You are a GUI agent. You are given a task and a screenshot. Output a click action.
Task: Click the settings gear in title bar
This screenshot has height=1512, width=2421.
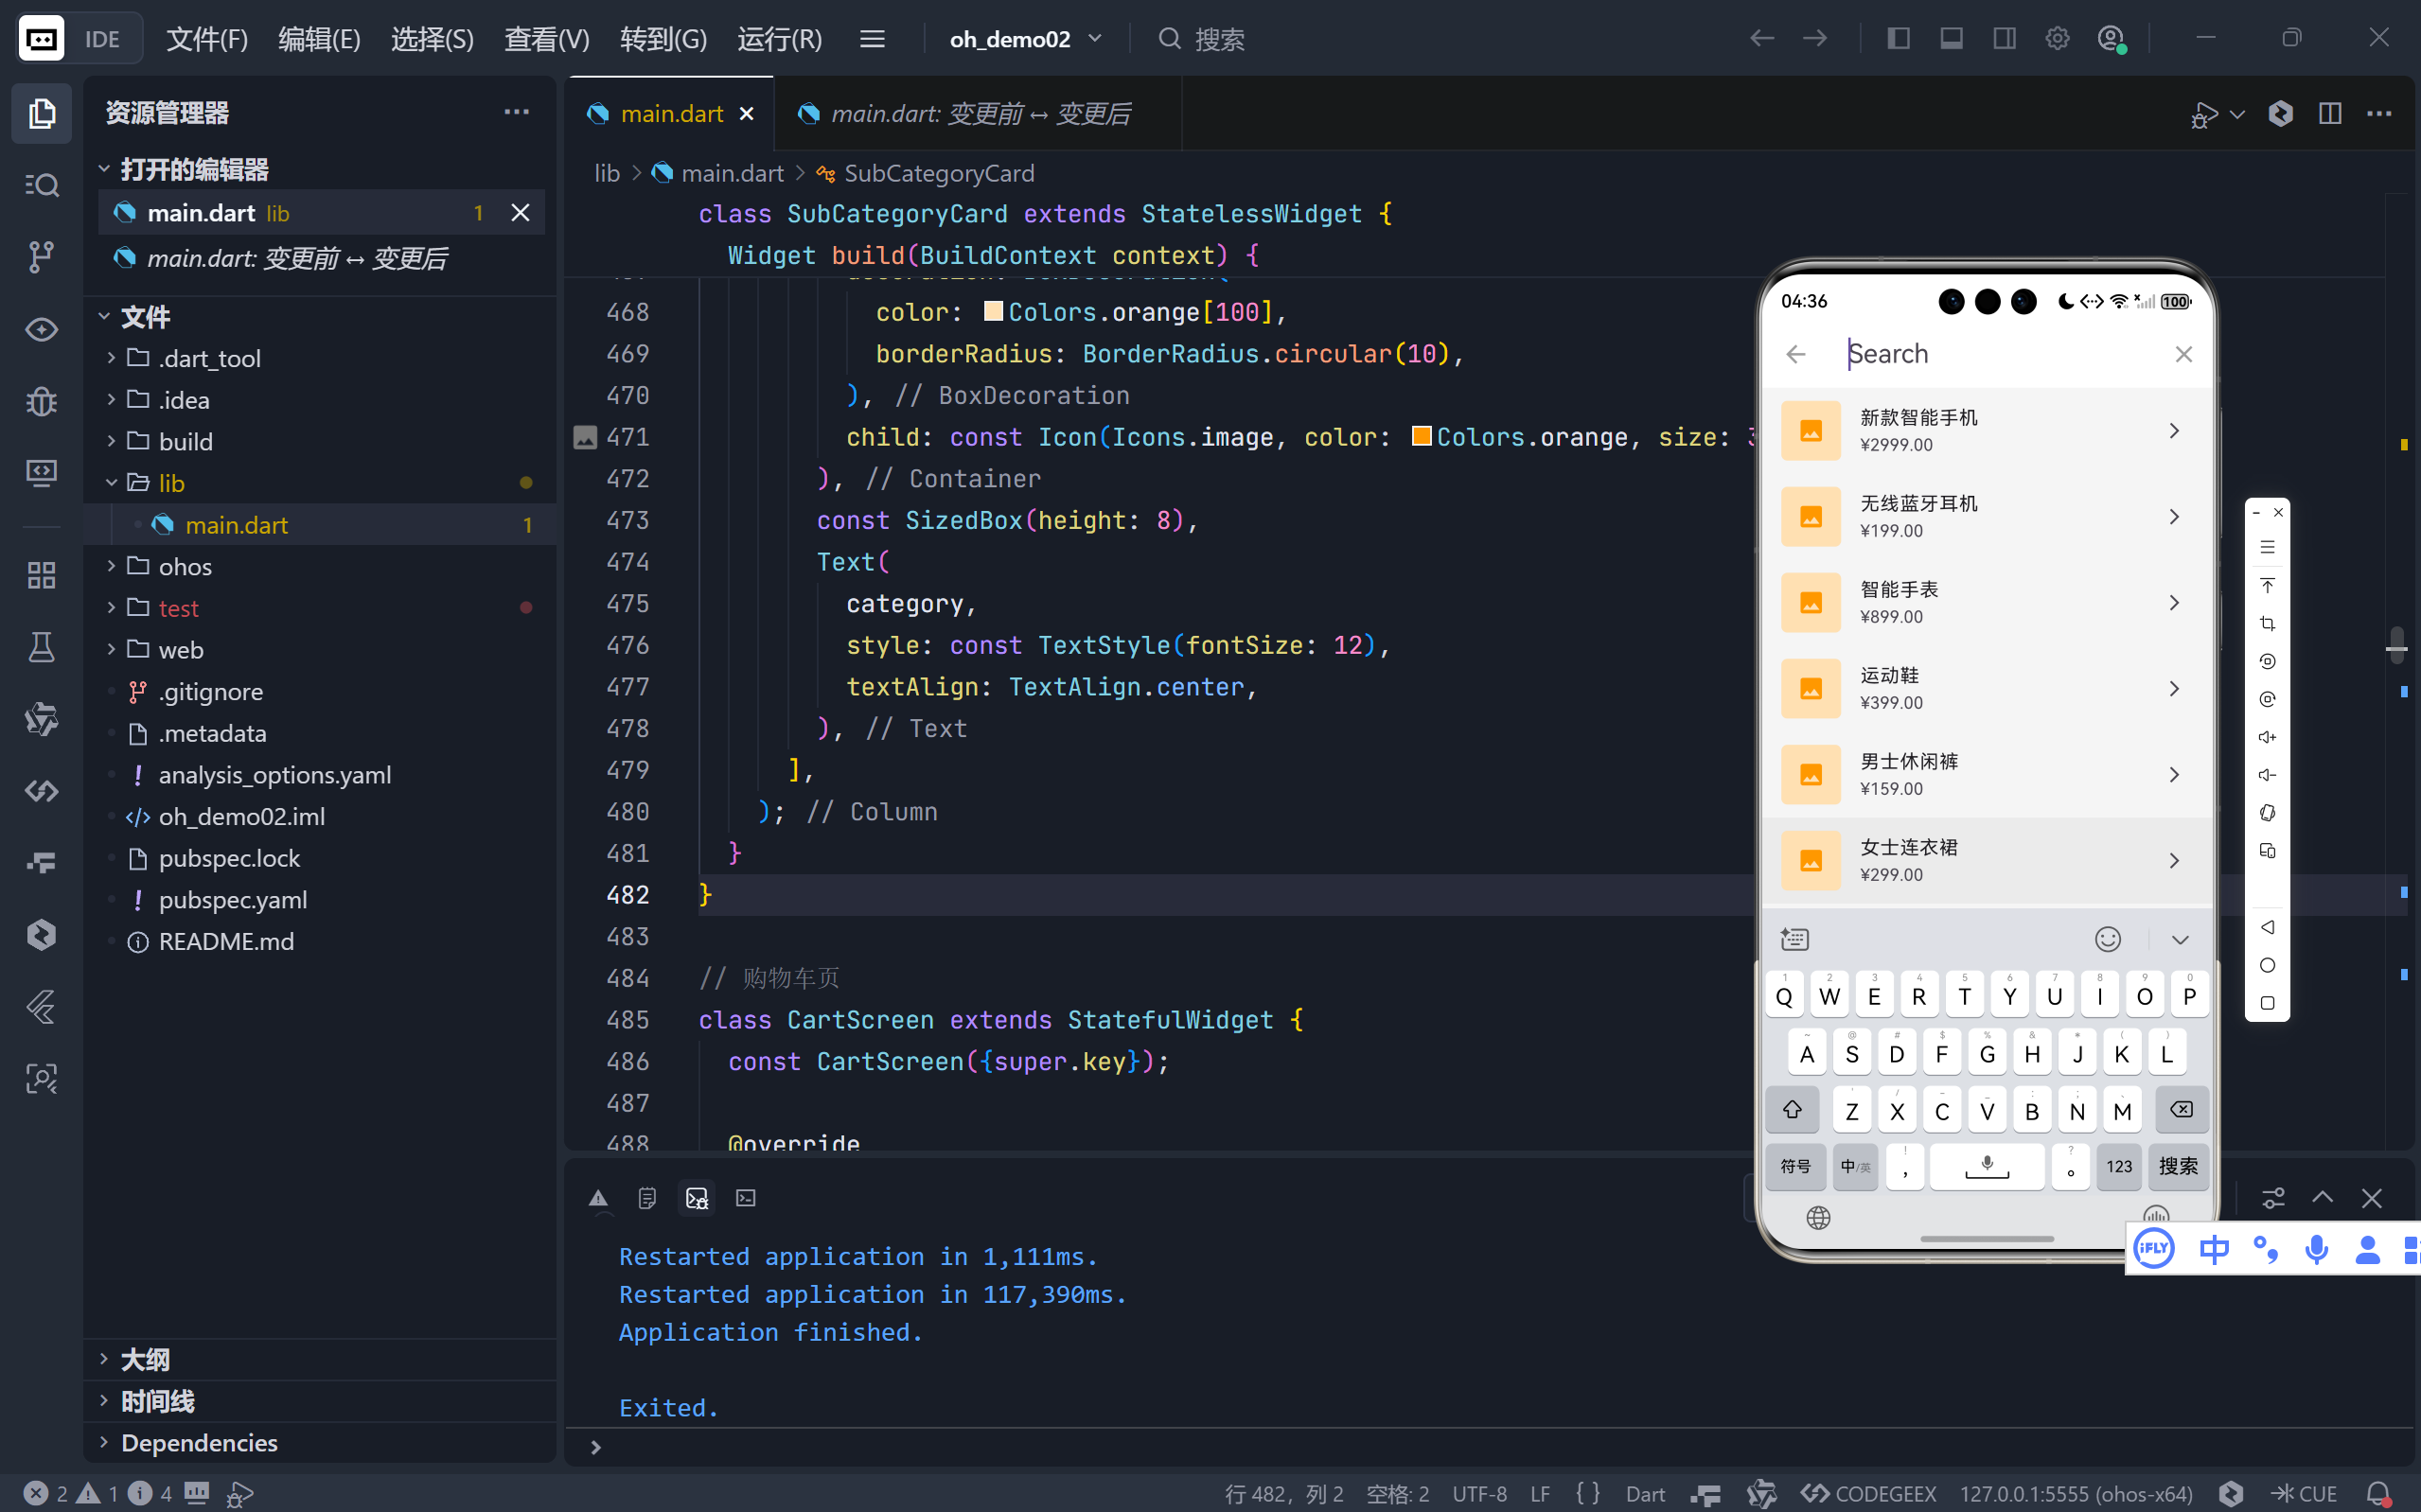2056,39
